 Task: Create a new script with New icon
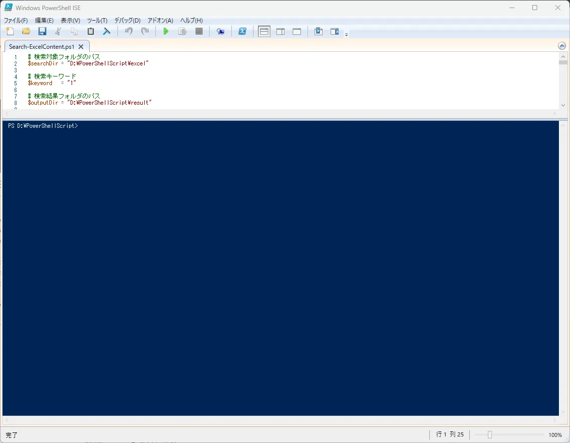coord(10,31)
